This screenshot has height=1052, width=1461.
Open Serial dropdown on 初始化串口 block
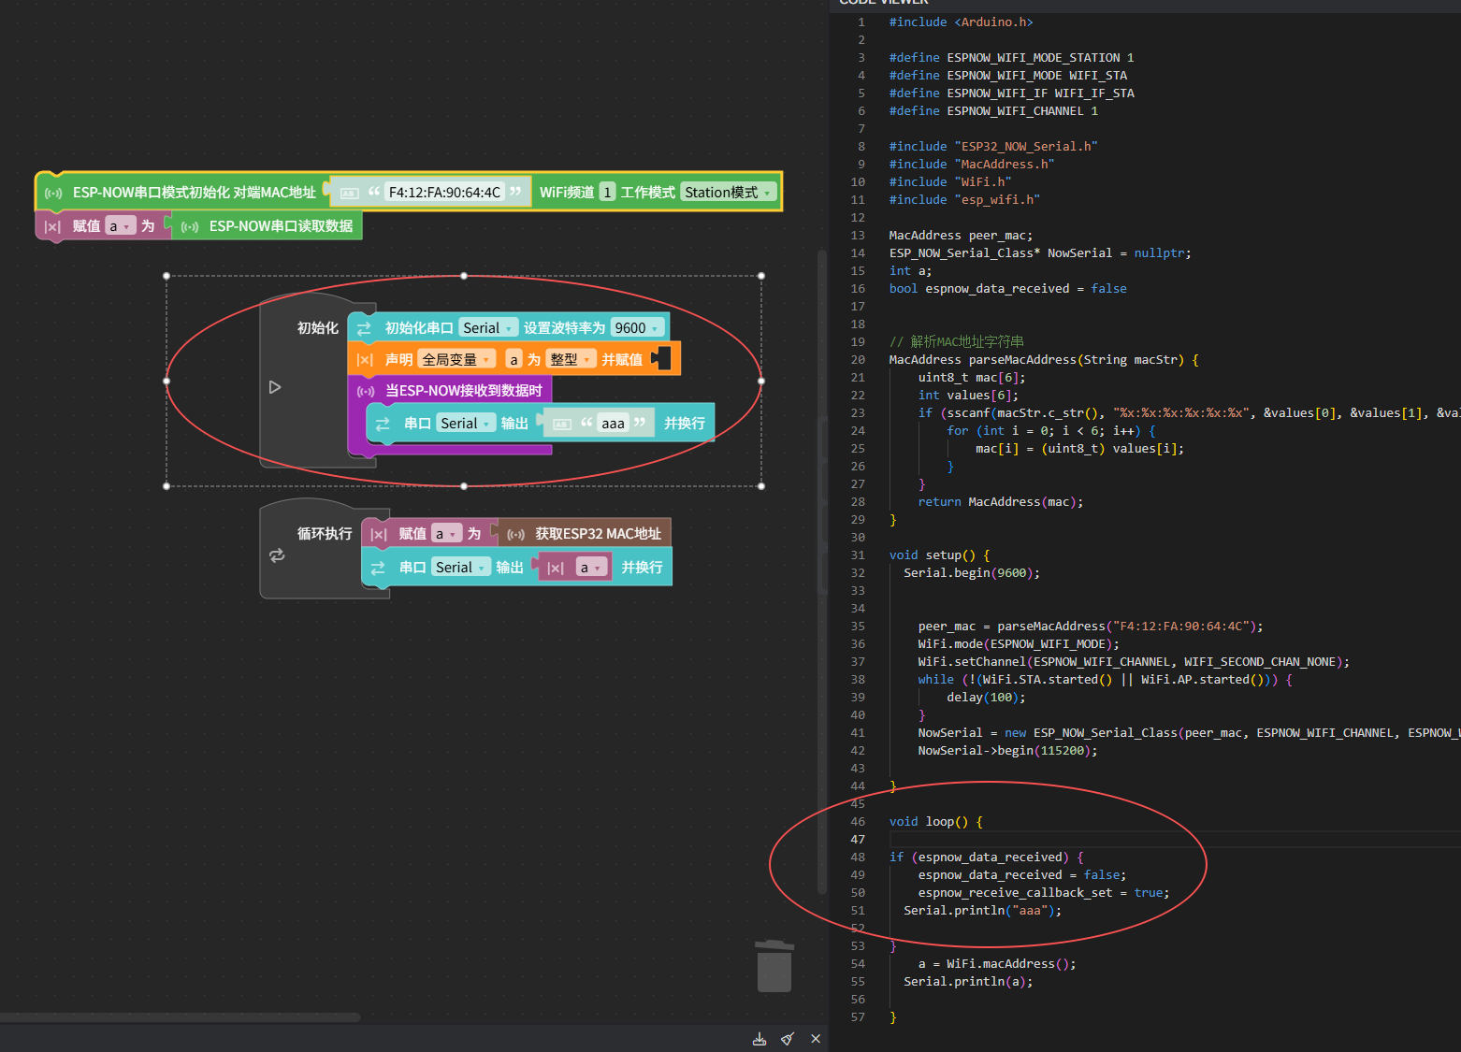point(489,328)
